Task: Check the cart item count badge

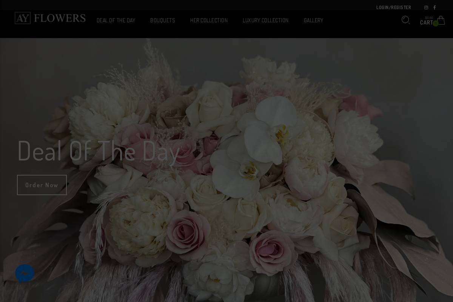Action: click(x=436, y=23)
